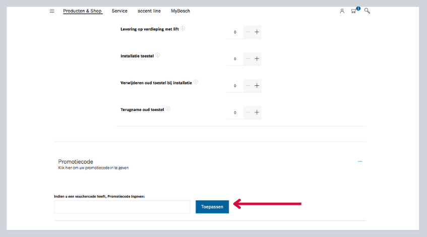Open the user account icon
Image resolution: width=427 pixels, height=237 pixels.
pyautogui.click(x=342, y=11)
